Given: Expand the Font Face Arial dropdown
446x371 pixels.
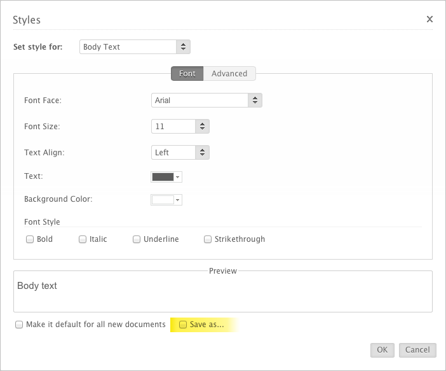Looking at the screenshot, I should click(x=206, y=101).
